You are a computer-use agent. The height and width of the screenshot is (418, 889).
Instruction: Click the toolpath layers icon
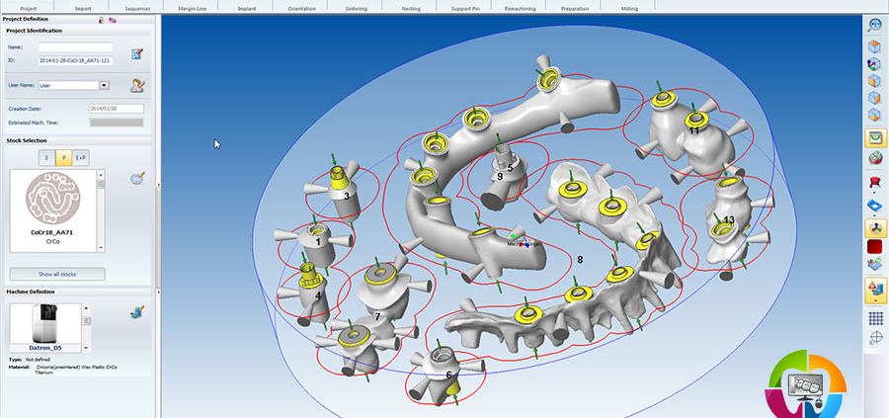[875, 264]
